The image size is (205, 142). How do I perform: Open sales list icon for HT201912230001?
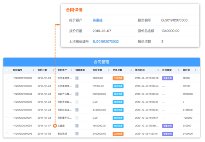pyautogui.click(x=77, y=118)
